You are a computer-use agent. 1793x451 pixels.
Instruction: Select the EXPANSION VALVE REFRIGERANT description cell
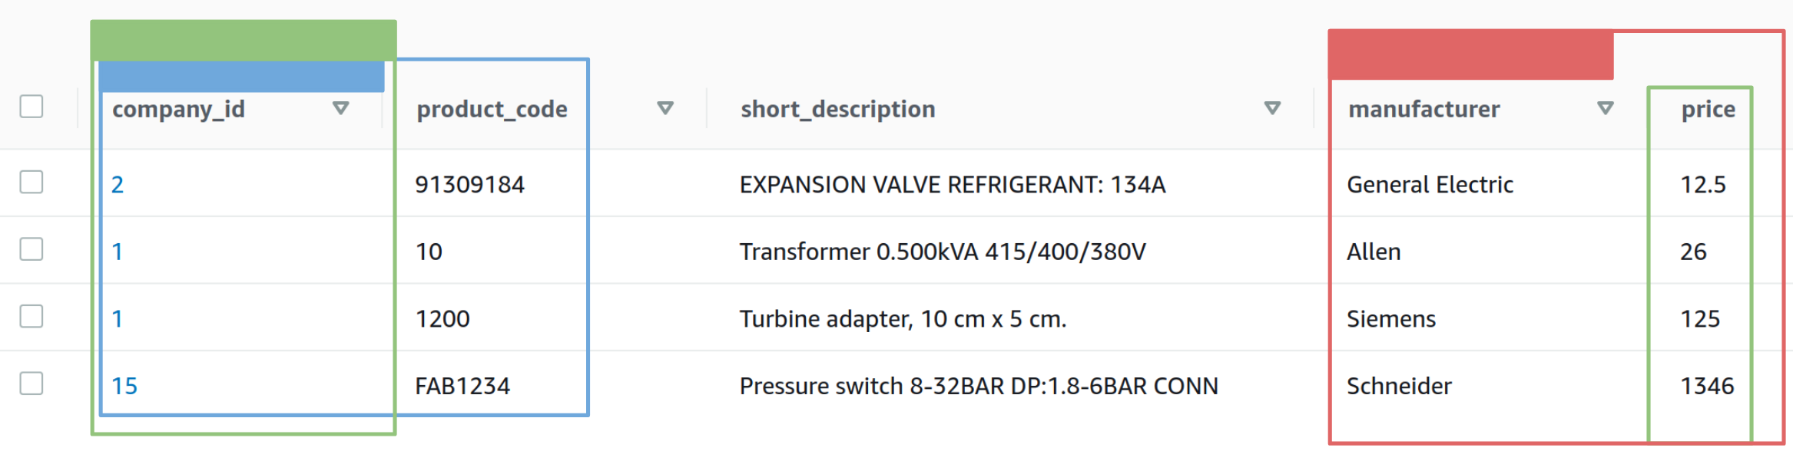point(952,185)
